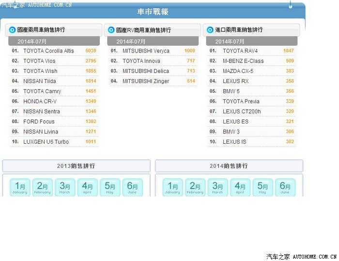Open June in 2013 sales ranking
This screenshot has height=261, width=339.
[132, 187]
